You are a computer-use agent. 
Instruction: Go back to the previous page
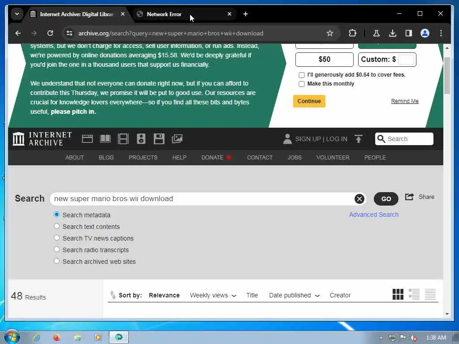point(18,33)
